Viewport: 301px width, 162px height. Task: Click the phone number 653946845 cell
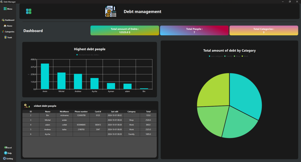(x=81, y=125)
